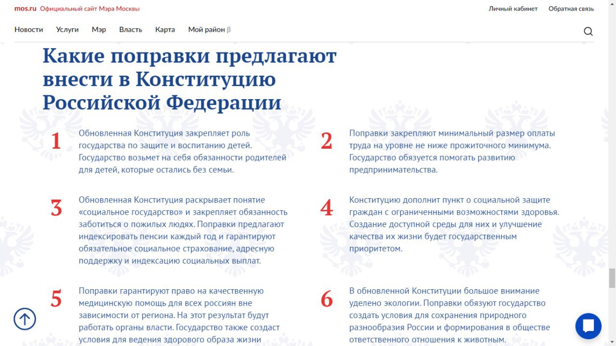Click paragraph about экологии and животным
The image size is (616, 346).
pos(449,315)
